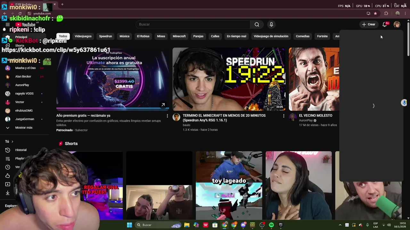Open Discord from the taskbar
The image size is (410, 230).
coord(243,225)
